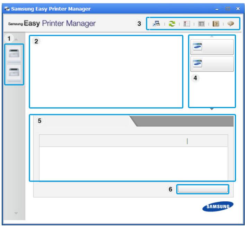This screenshot has height=226, width=245.
Task: Open the second Samsung quick link button
Action: [212, 64]
